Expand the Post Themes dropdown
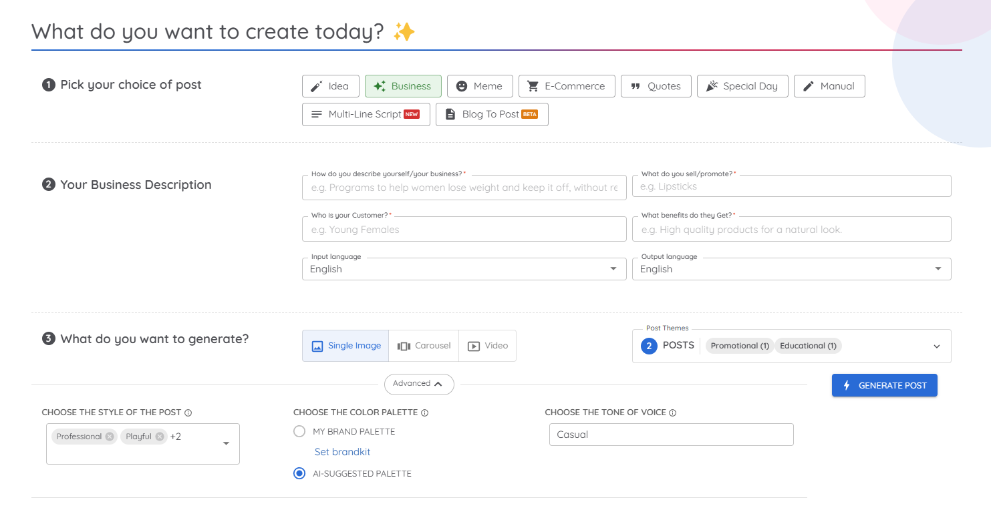The image size is (991, 524). pyautogui.click(x=936, y=346)
